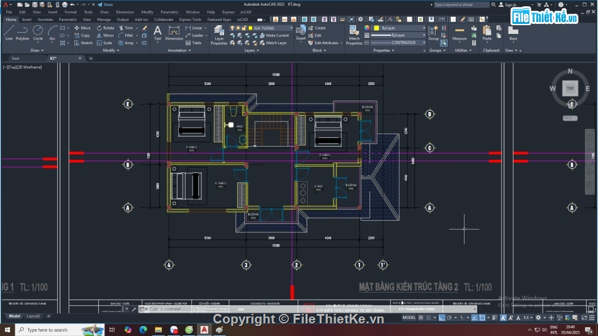Viewport: 598px width, 336px height.
Task: Open Match Properties tool
Action: click(354, 35)
